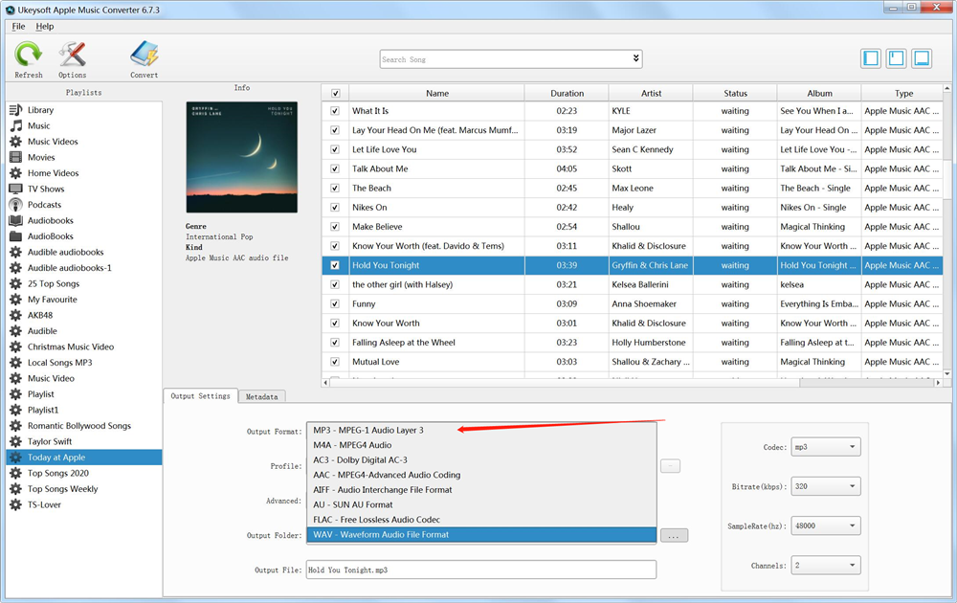
Task: Uncheck the Talk About Me checkbox
Action: tap(334, 169)
